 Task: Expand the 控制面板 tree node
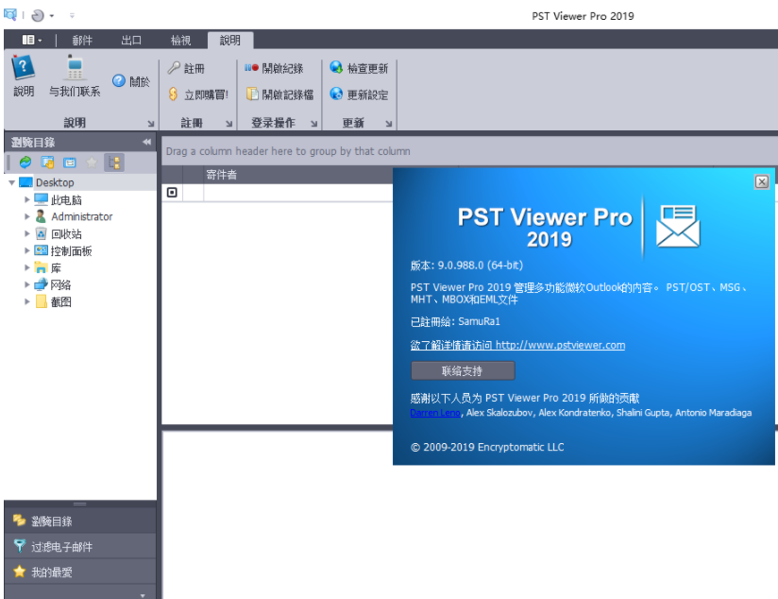coord(27,250)
